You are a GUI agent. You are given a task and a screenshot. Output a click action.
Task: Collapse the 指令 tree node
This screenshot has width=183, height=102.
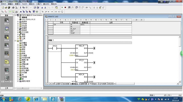click(x=15, y=41)
